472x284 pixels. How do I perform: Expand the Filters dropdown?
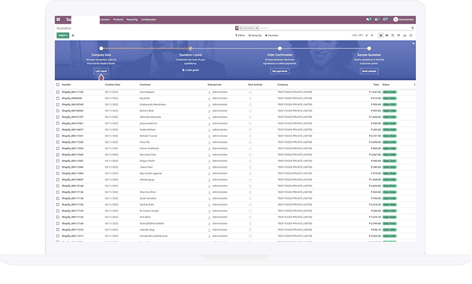coord(242,35)
